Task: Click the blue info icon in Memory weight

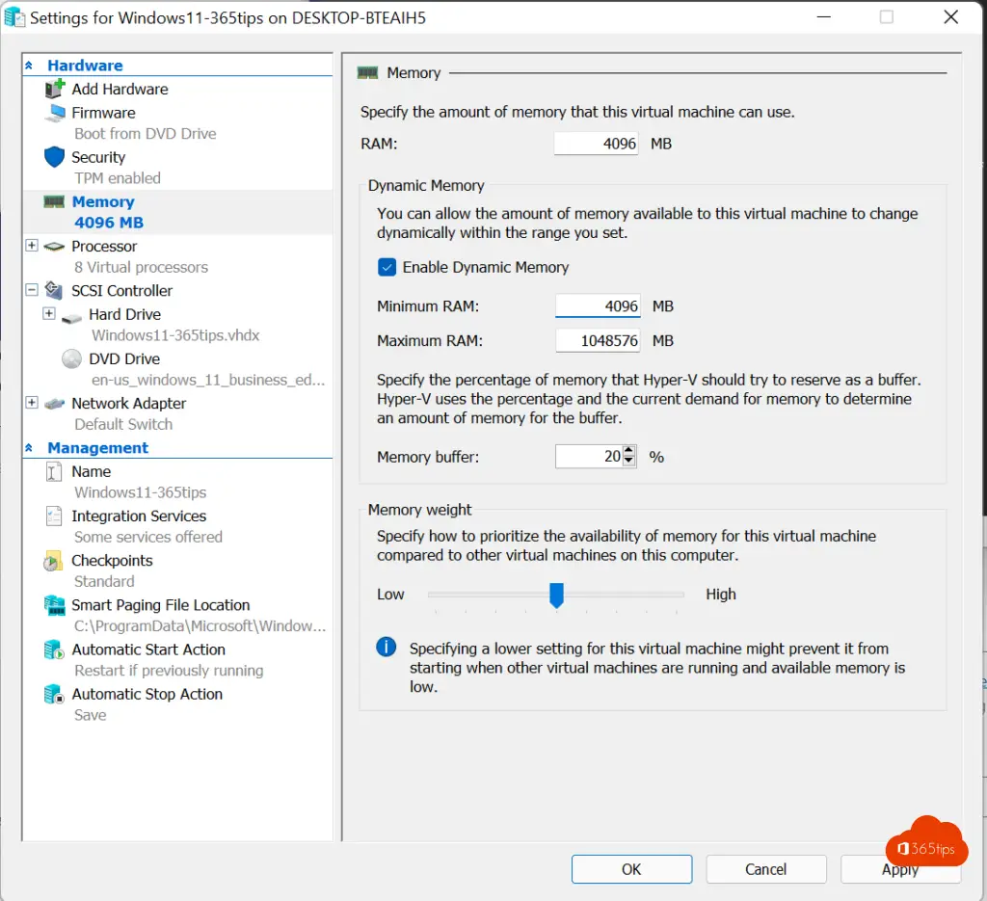Action: click(386, 647)
